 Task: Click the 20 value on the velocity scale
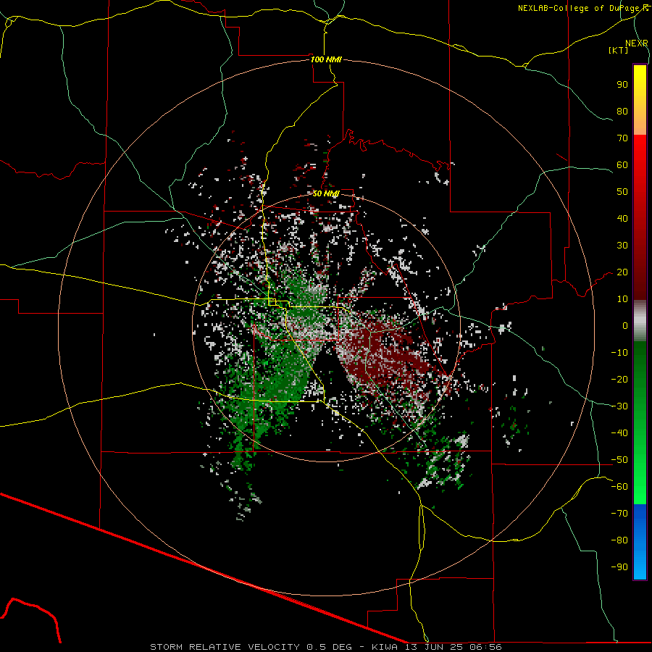pyautogui.click(x=622, y=272)
